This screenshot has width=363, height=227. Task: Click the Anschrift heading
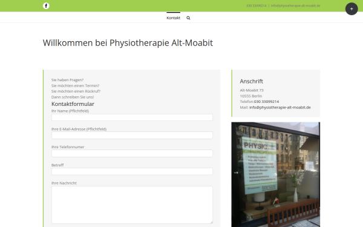(252, 81)
